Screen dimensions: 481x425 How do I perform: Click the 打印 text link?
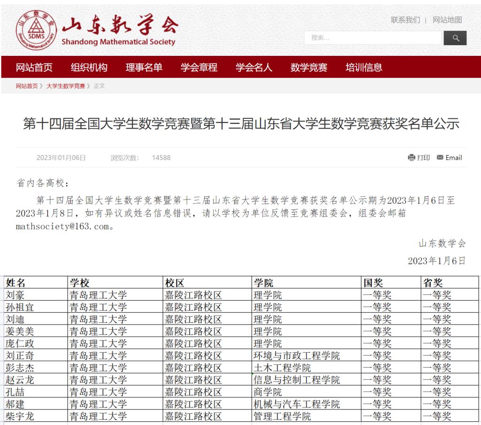coord(423,158)
